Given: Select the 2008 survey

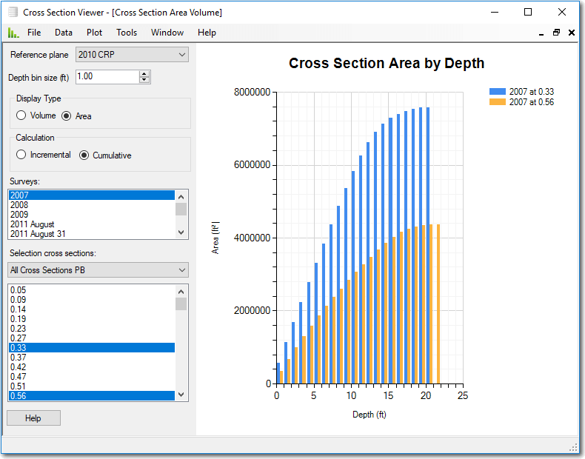Looking at the screenshot, I should coord(92,205).
